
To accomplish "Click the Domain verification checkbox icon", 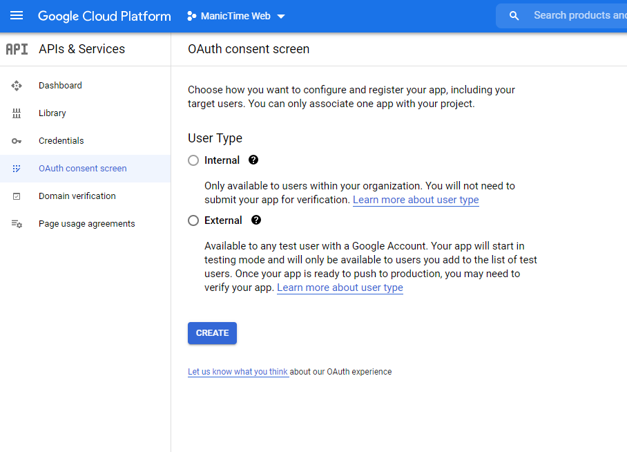I will tap(17, 196).
